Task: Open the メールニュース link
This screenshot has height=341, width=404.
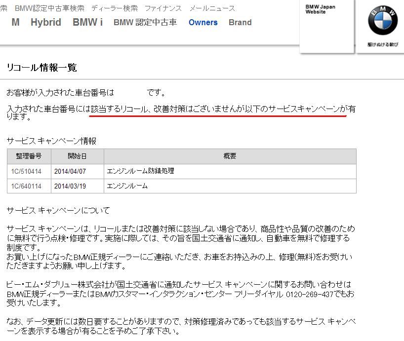Action: point(212,8)
